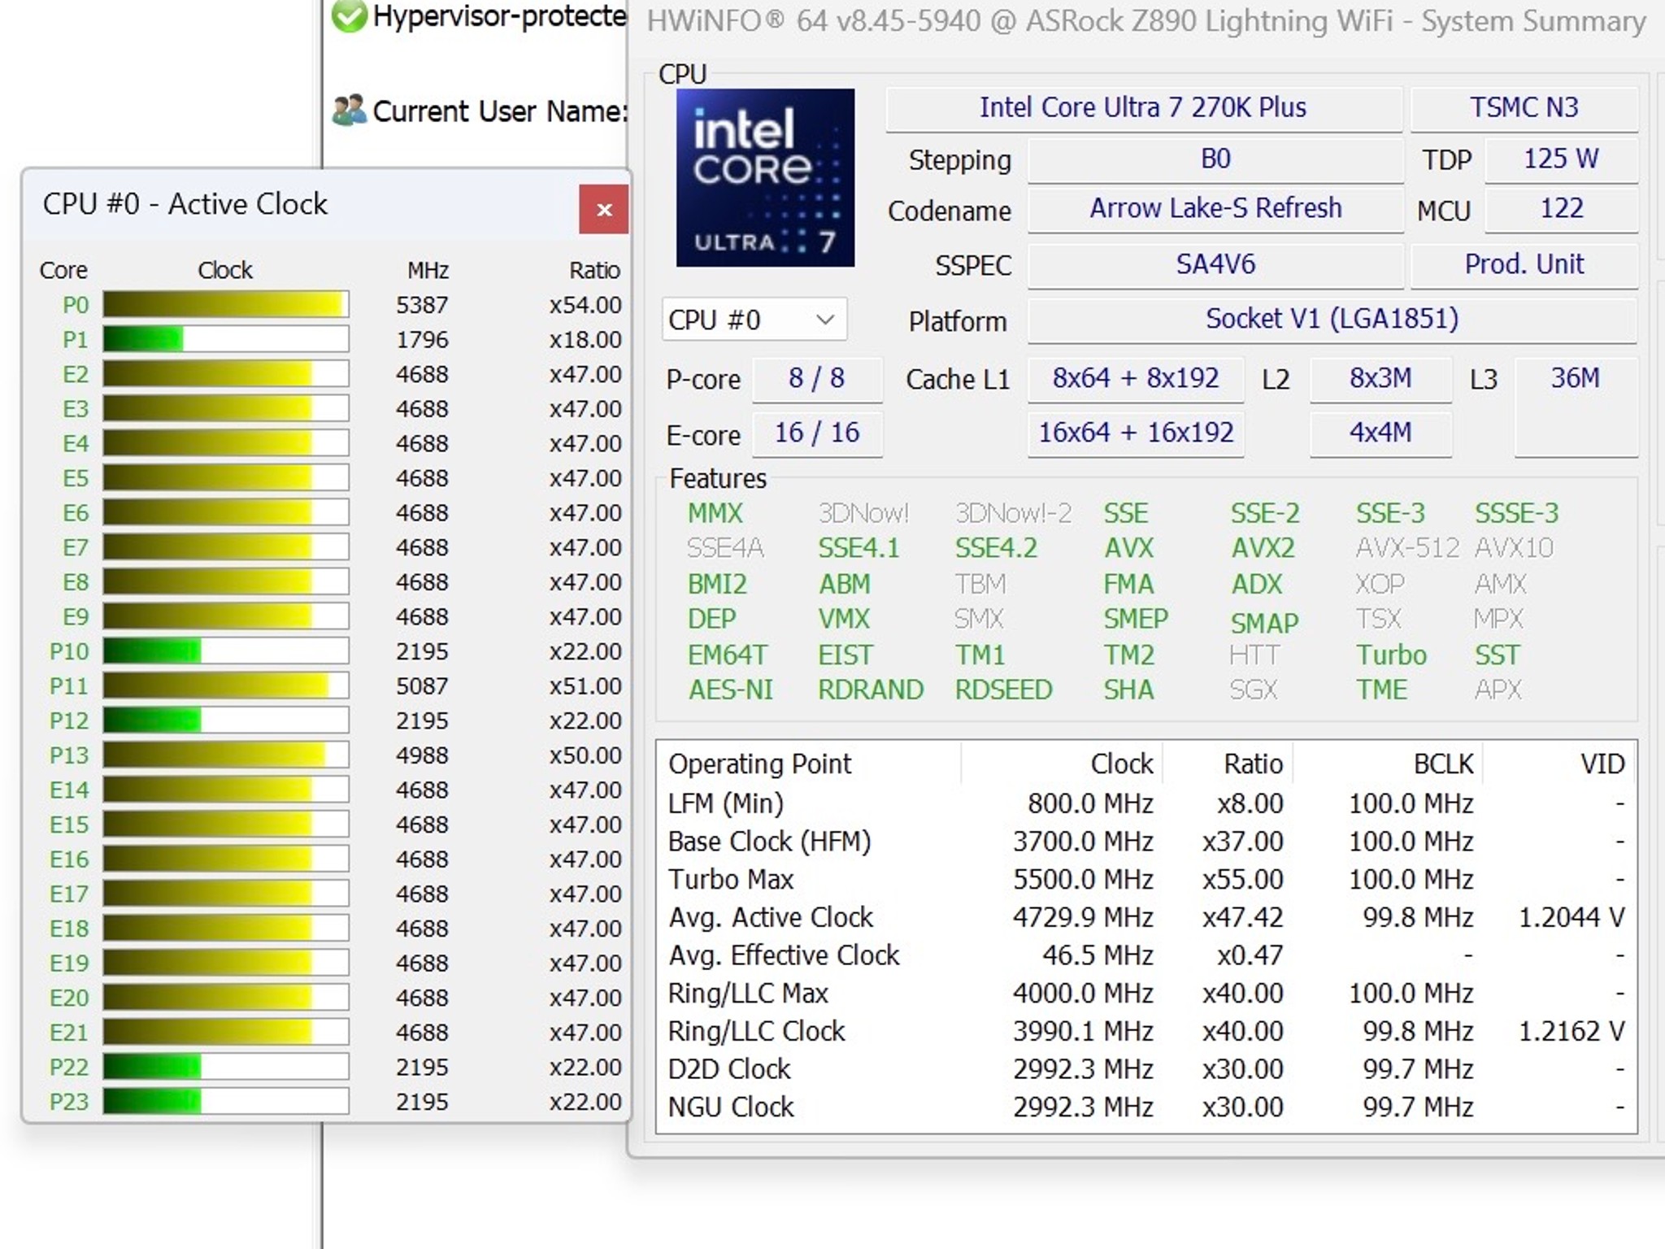Click the E21 core label
The width and height of the screenshot is (1665, 1249).
pyautogui.click(x=69, y=1032)
